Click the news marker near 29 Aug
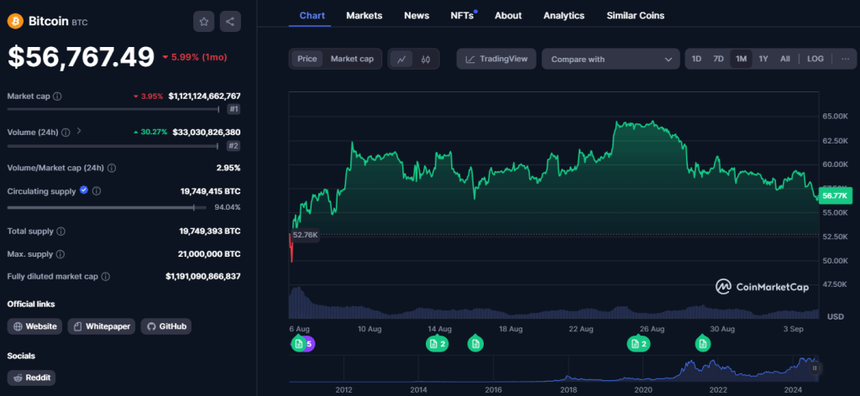Image resolution: width=860 pixels, height=396 pixels. (703, 344)
